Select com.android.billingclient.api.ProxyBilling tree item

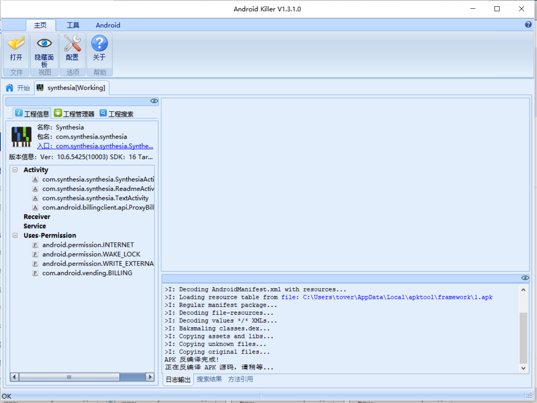[x=98, y=208]
